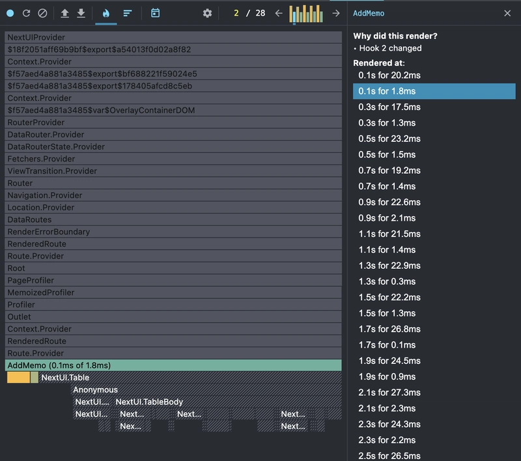
Task: Save the current profile
Action: pos(81,13)
